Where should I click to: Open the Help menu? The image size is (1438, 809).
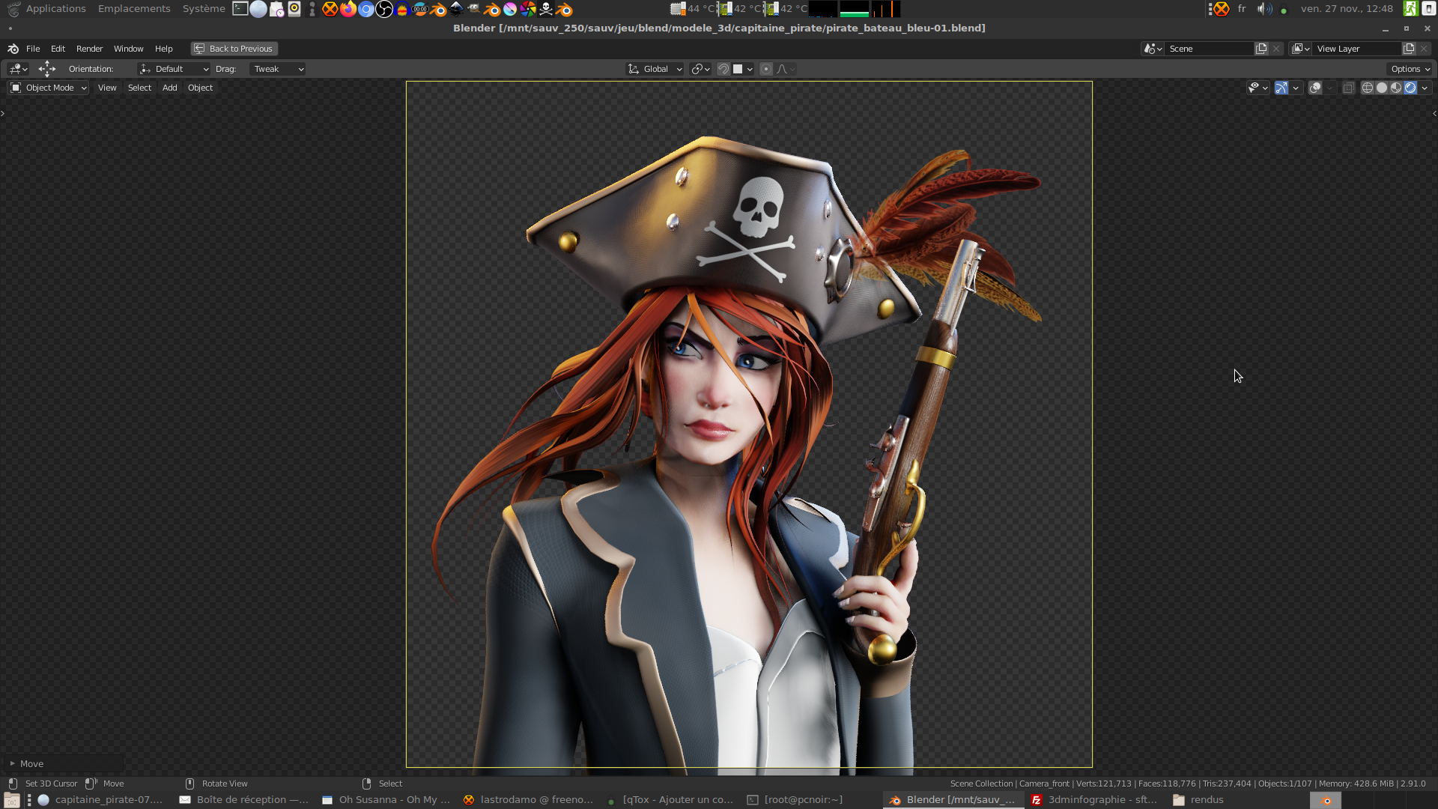[x=163, y=49]
